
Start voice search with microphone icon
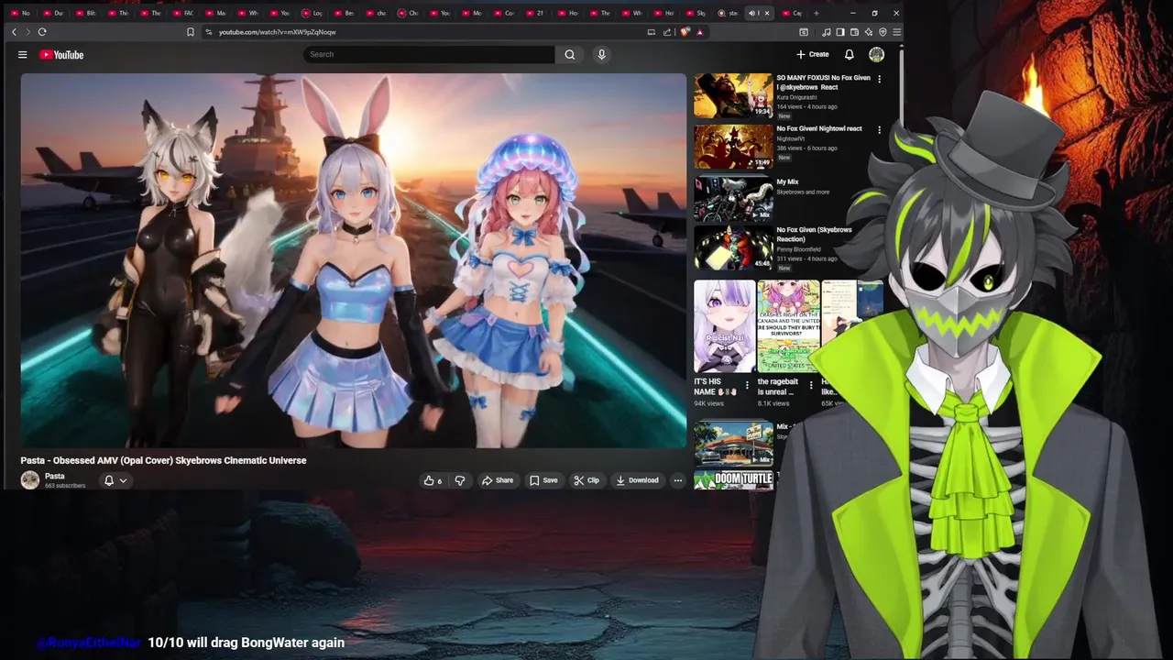click(x=601, y=54)
